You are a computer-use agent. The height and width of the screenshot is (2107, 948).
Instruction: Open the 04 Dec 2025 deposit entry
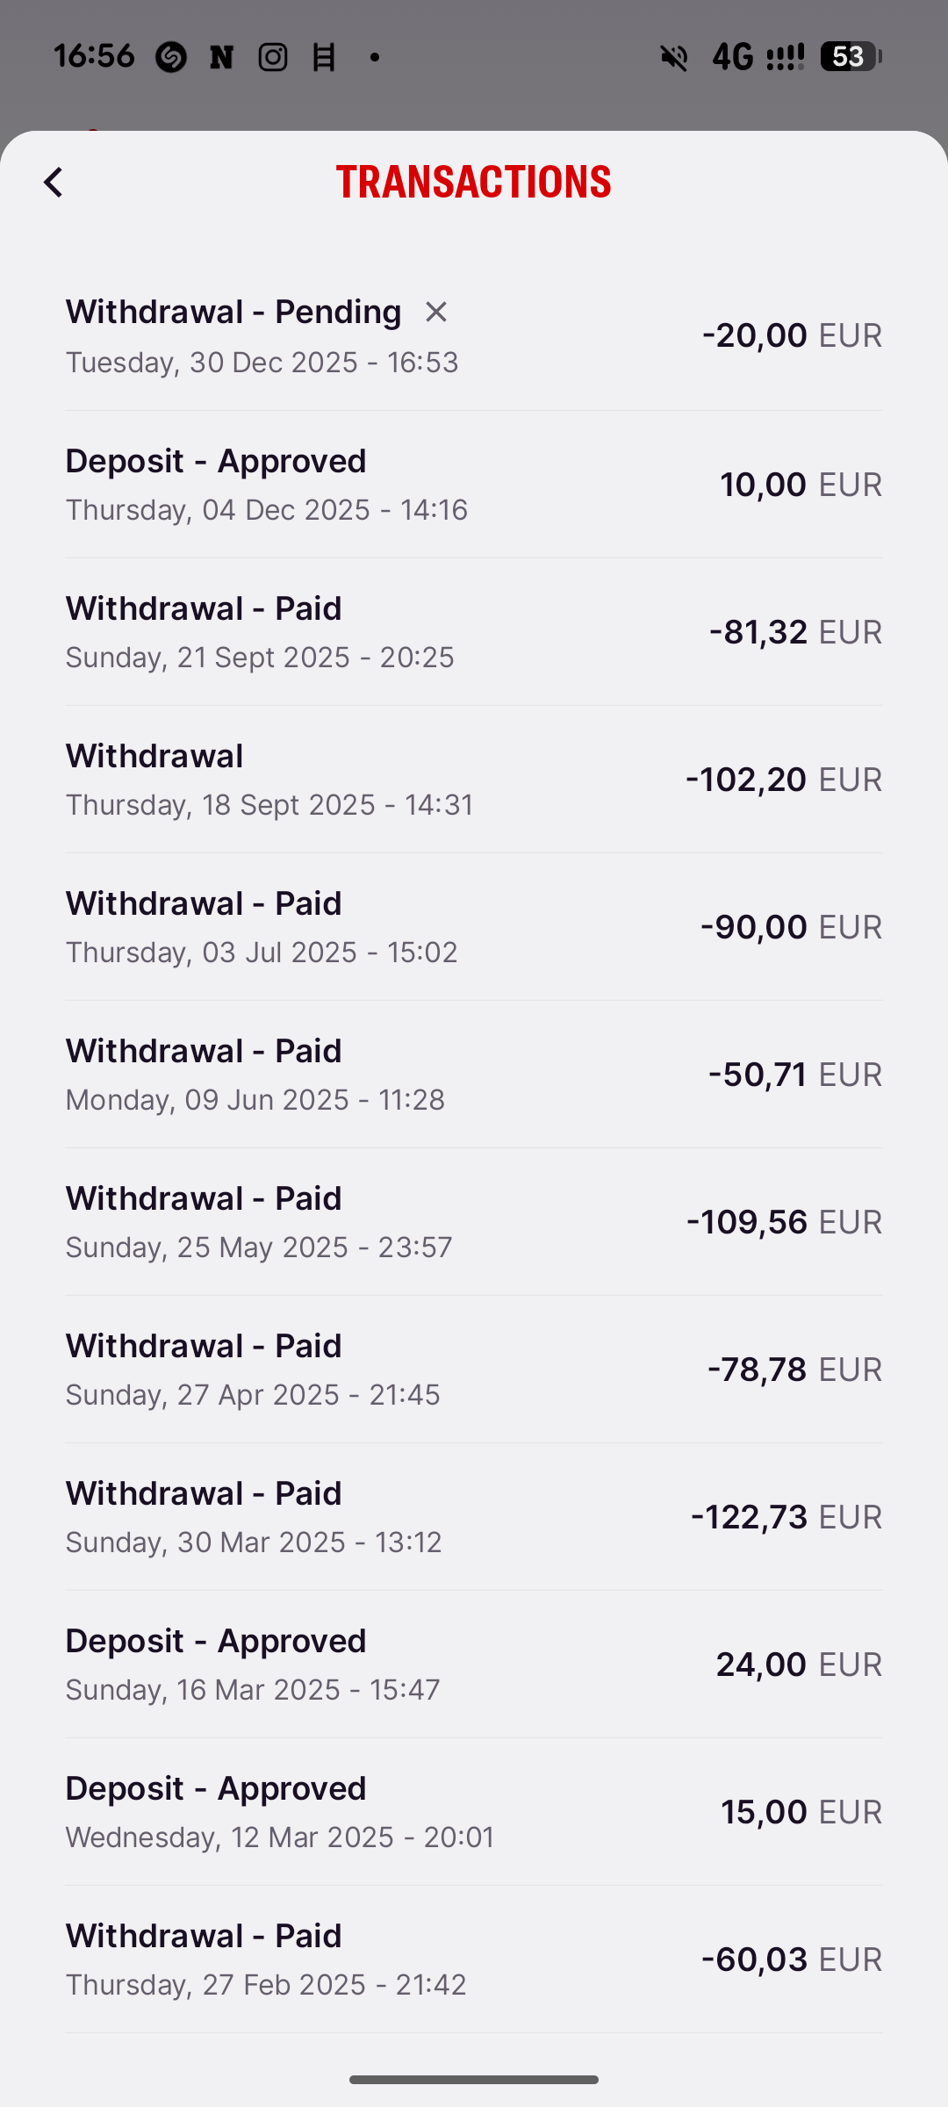coord(474,485)
